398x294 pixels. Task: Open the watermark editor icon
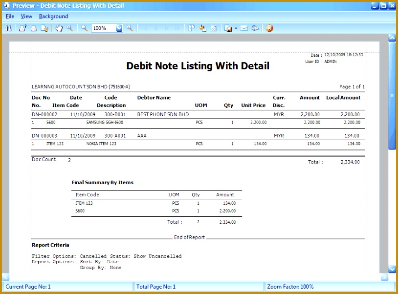pyautogui.click(x=212, y=28)
